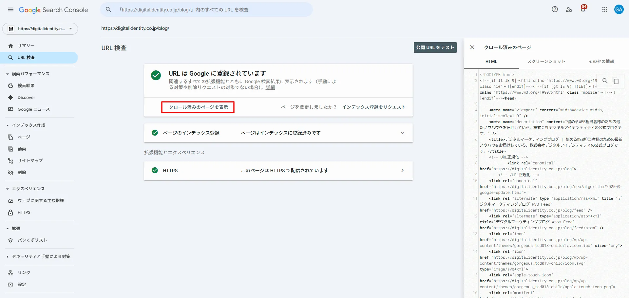Viewport: 629px width, 298px height.
Task: Click the https://digitalidentity.co.jp/blog/ URL text
Action: (135, 28)
